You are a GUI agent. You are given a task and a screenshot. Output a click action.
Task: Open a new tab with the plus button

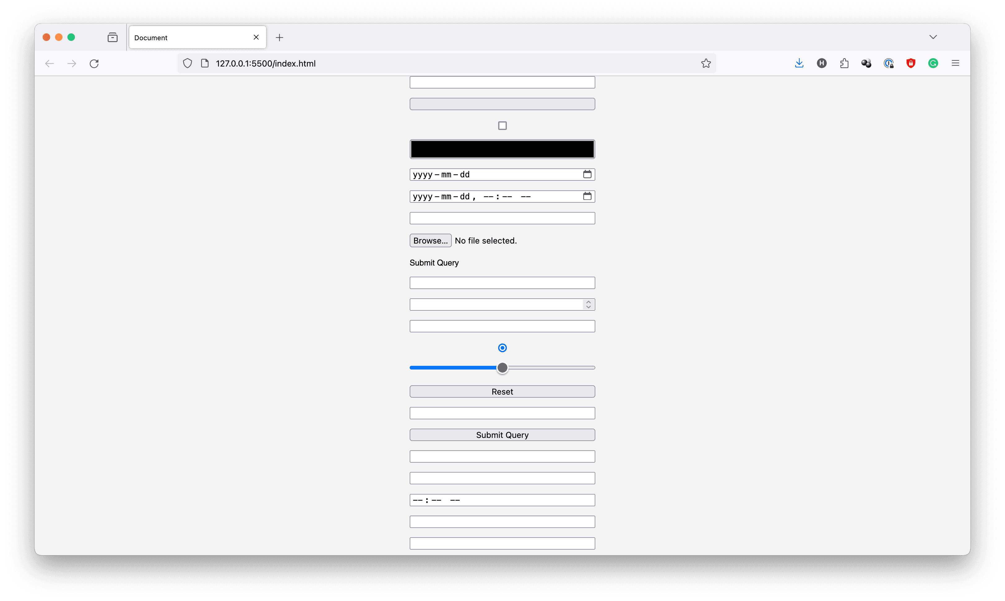pos(279,37)
